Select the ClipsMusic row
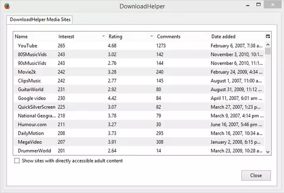 (139, 80)
